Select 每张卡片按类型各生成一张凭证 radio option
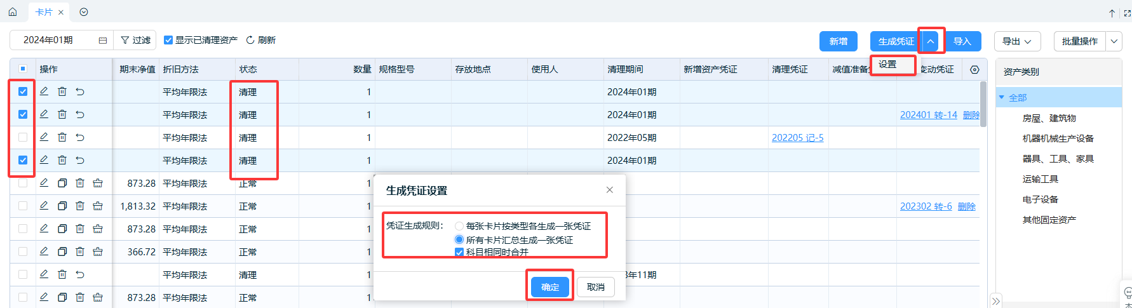The image size is (1132, 308). tap(459, 226)
